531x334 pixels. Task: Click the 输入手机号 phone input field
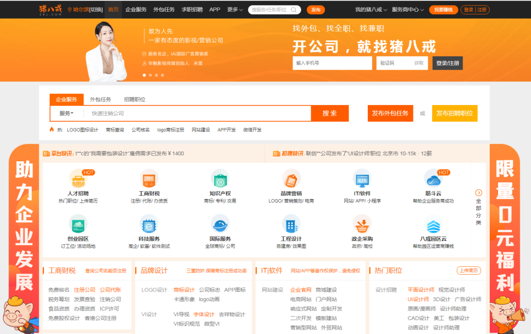click(332, 63)
